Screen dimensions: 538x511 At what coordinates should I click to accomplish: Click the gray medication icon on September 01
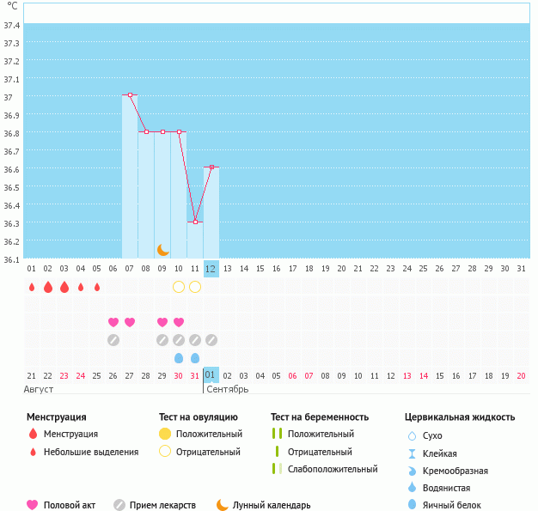coord(211,340)
